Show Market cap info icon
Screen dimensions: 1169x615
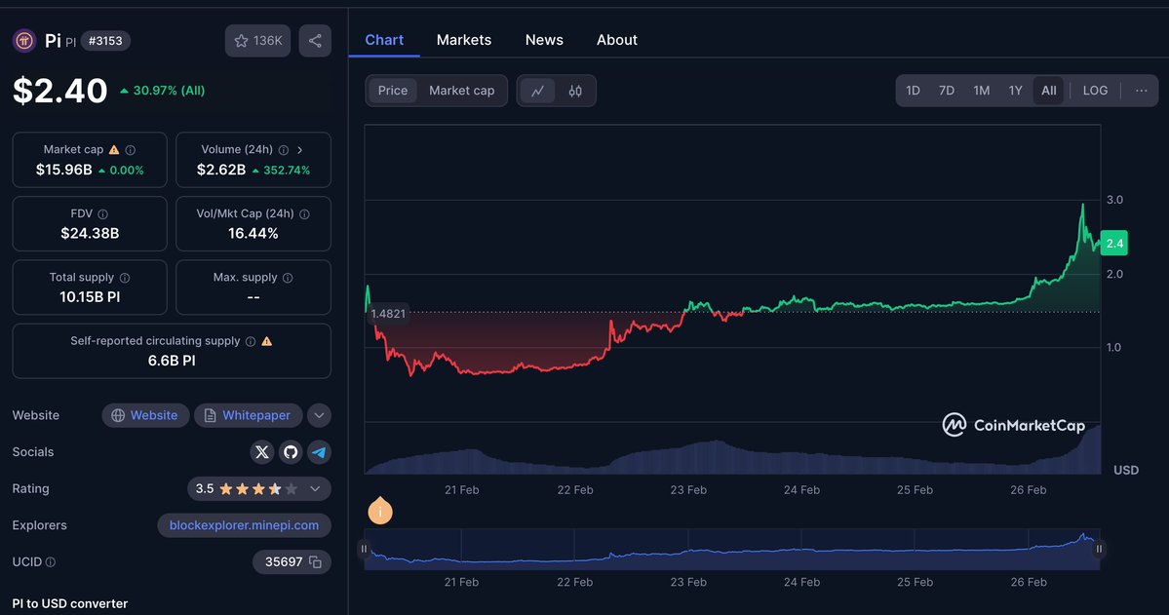tap(131, 150)
